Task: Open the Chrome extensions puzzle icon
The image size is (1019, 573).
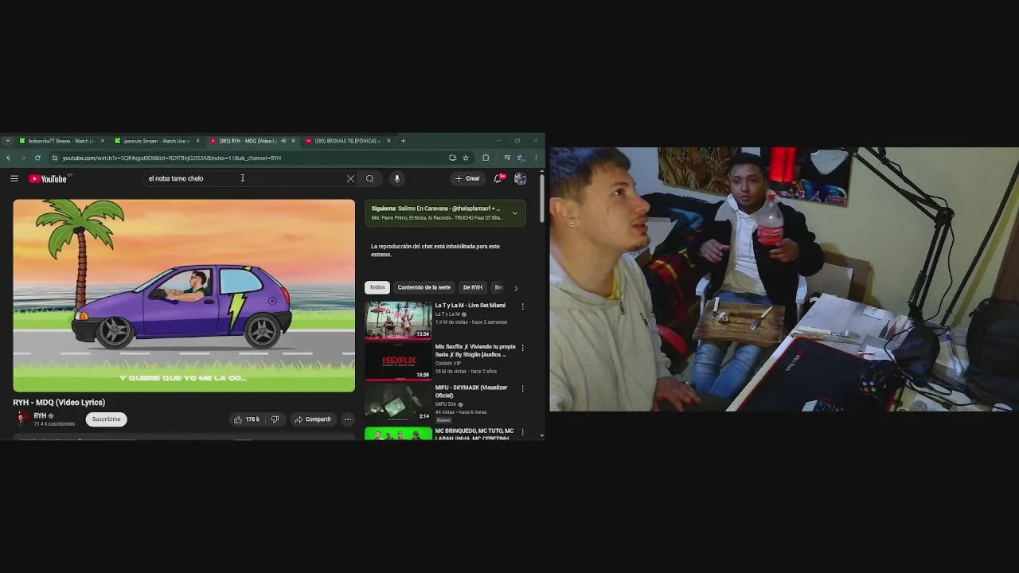Action: (486, 158)
